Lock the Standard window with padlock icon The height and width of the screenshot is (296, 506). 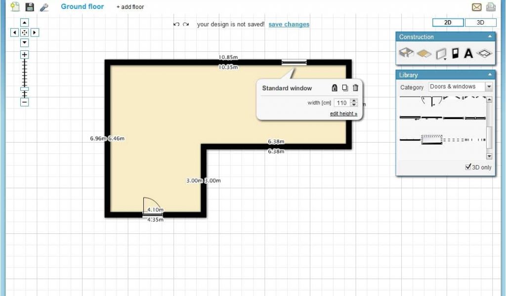(335, 88)
